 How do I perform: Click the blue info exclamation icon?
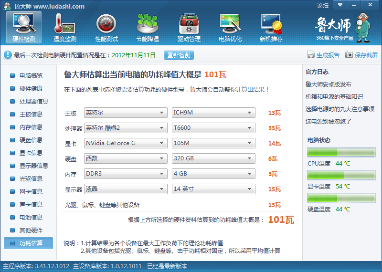point(8,55)
